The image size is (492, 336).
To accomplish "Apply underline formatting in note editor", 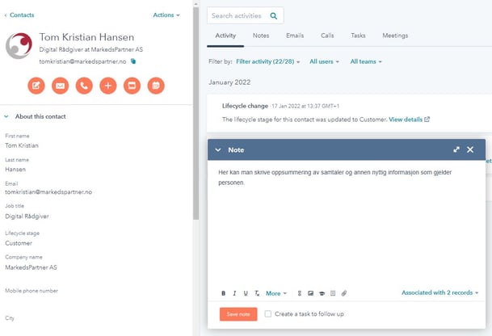I will click(246, 293).
